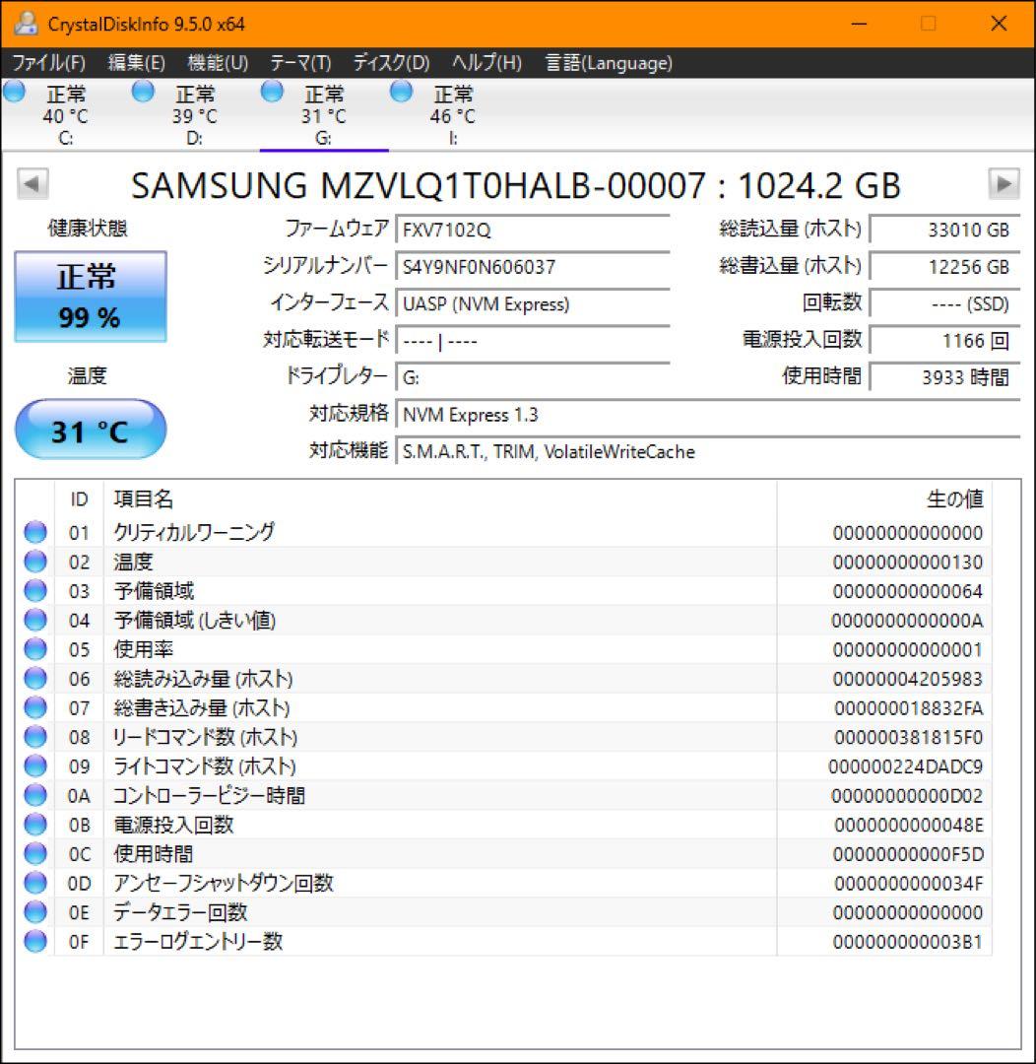Click the CrystalDiskInfo title bar app icon
1036x1064 pixels.
(26, 24)
